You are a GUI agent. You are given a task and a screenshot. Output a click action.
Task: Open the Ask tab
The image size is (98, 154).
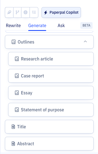61,25
